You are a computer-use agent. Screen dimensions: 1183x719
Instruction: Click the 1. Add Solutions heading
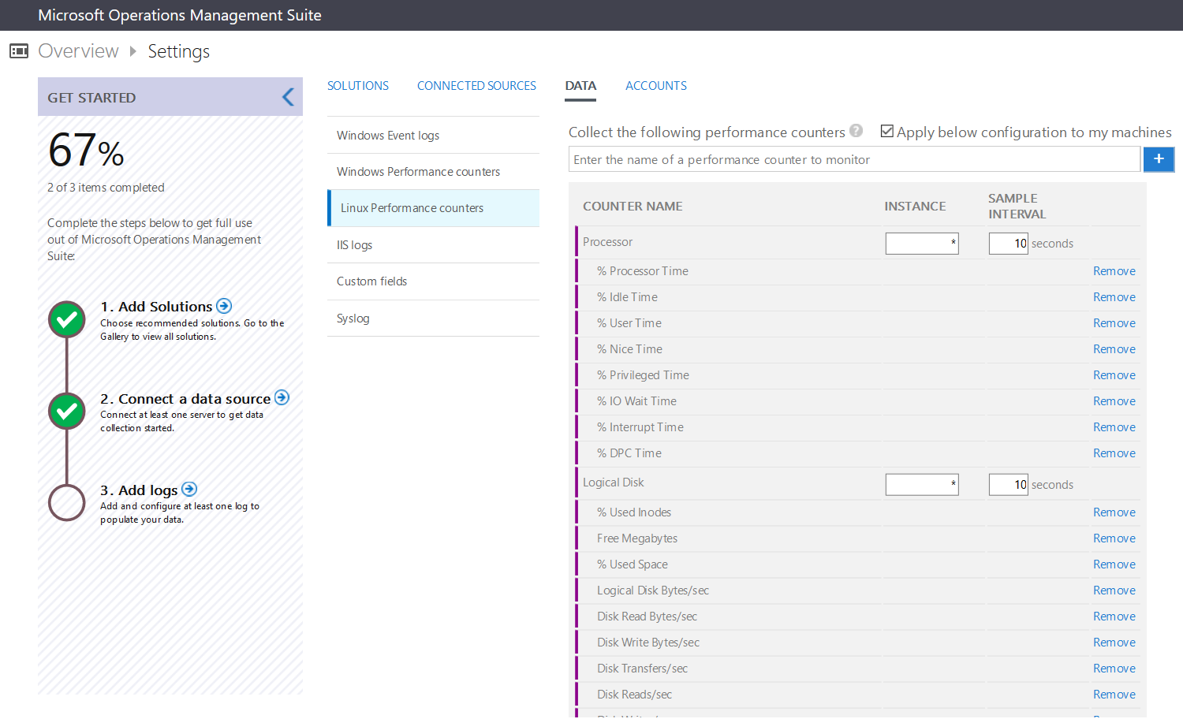tap(156, 307)
